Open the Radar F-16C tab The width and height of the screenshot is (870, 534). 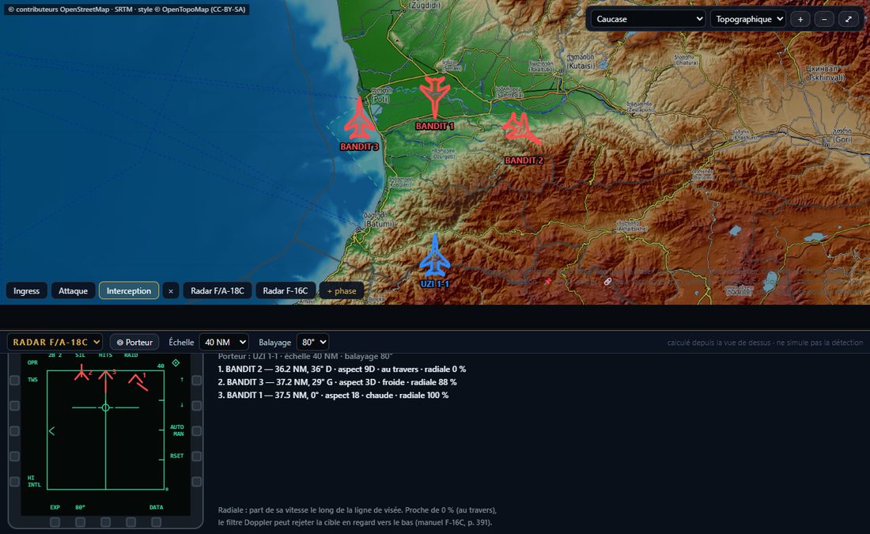pyautogui.click(x=286, y=291)
